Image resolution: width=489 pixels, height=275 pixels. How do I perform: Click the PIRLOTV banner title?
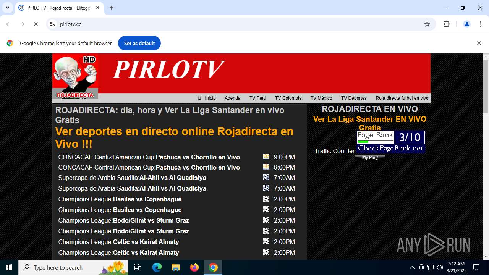pos(168,70)
